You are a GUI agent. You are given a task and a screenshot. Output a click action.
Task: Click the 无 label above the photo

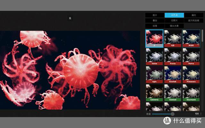tap(70, 18)
